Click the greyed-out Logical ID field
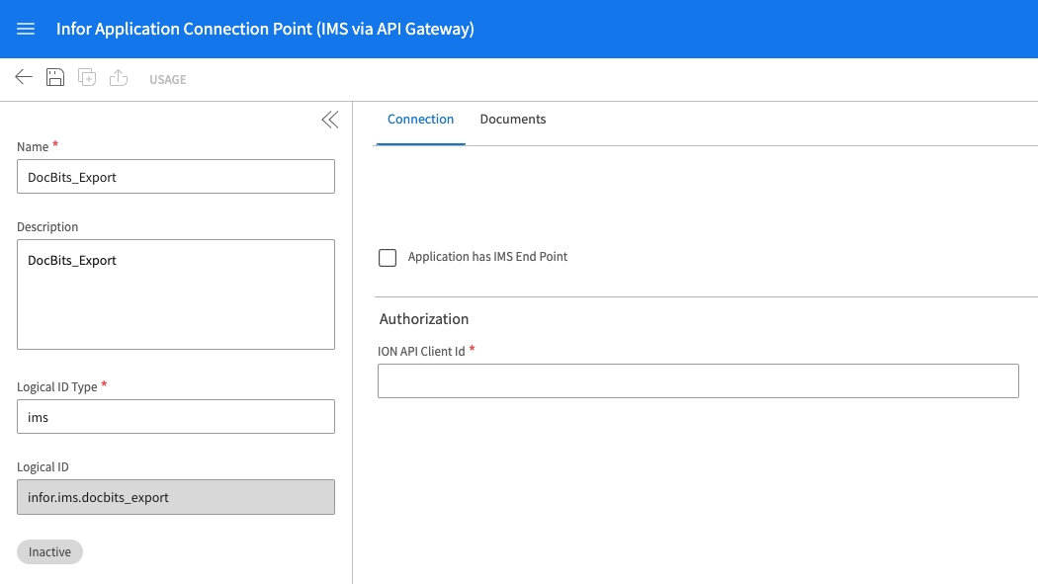 tap(176, 497)
